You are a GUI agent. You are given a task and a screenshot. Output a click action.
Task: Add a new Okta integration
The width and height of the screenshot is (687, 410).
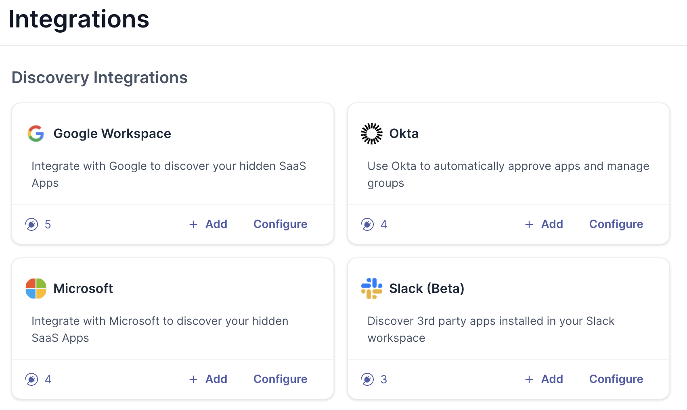544,224
